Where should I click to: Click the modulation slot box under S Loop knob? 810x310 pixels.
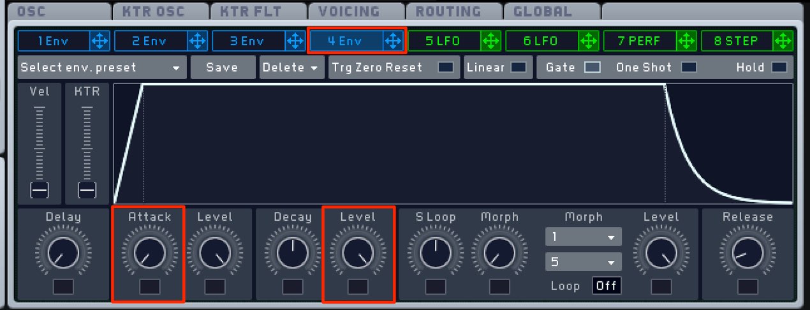coord(436,286)
